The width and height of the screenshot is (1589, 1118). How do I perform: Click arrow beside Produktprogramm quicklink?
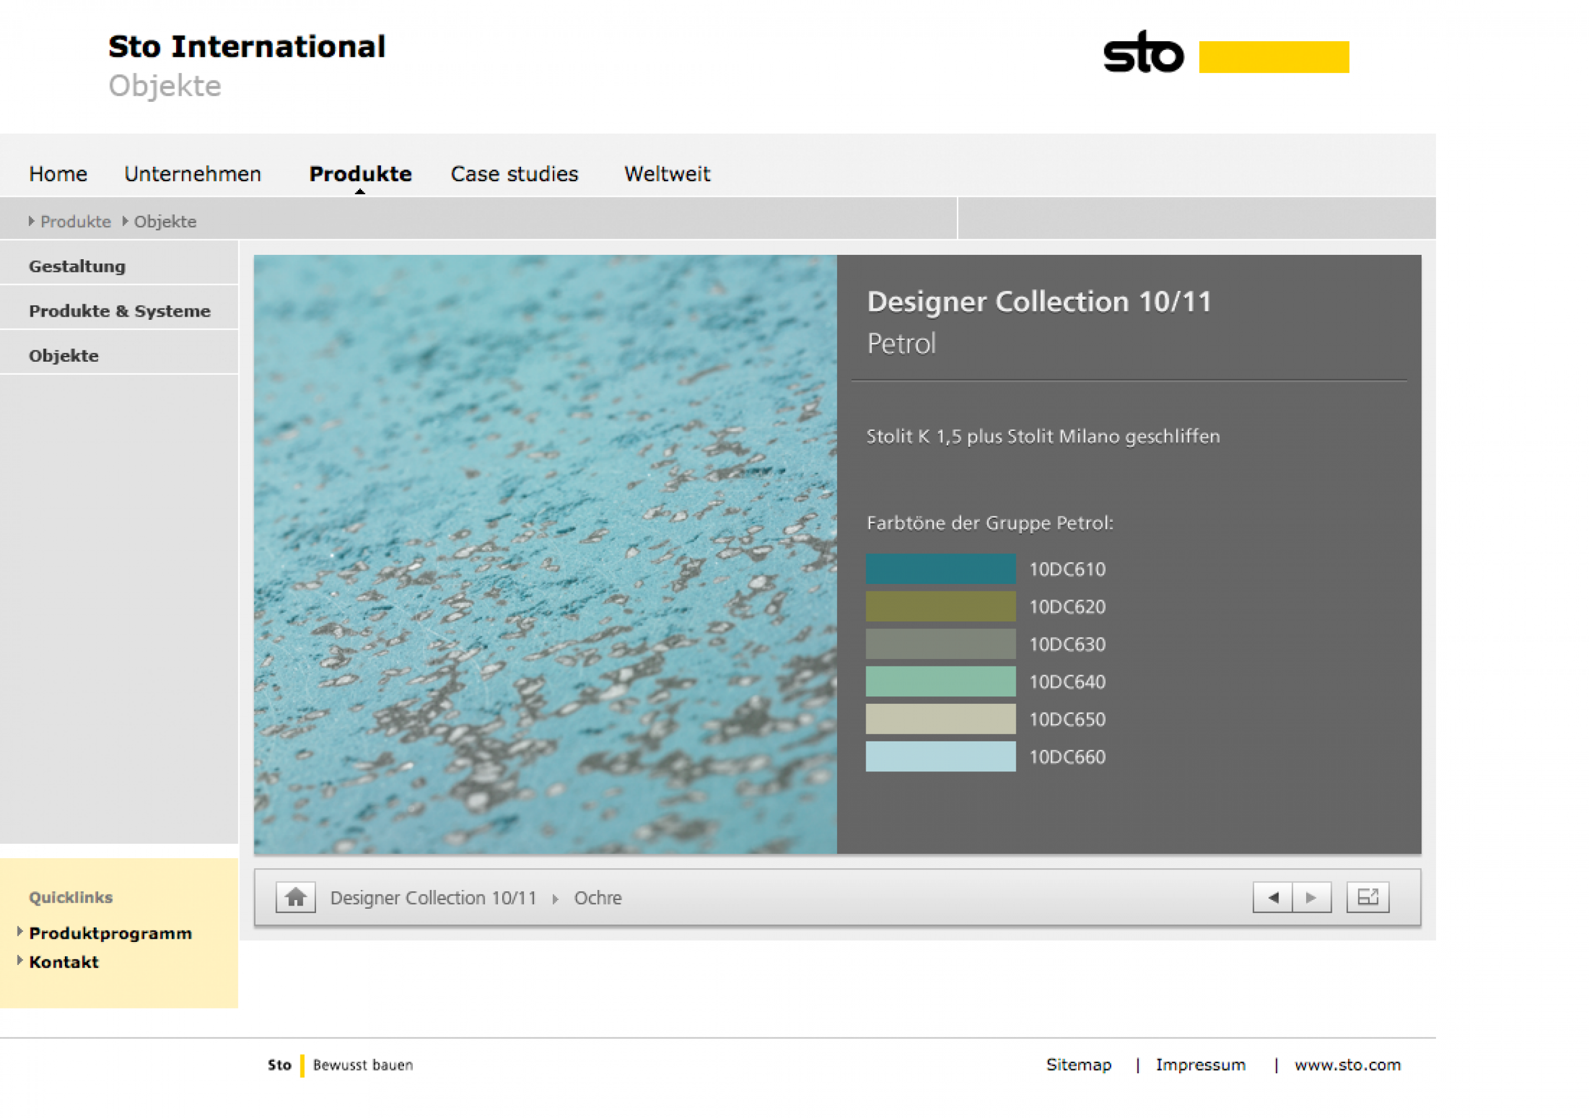pos(20,931)
